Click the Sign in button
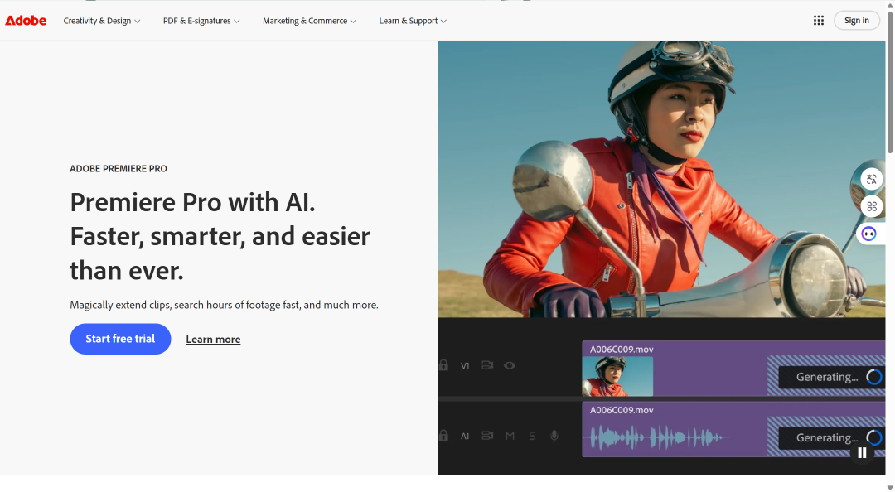The image size is (895, 492). (857, 21)
